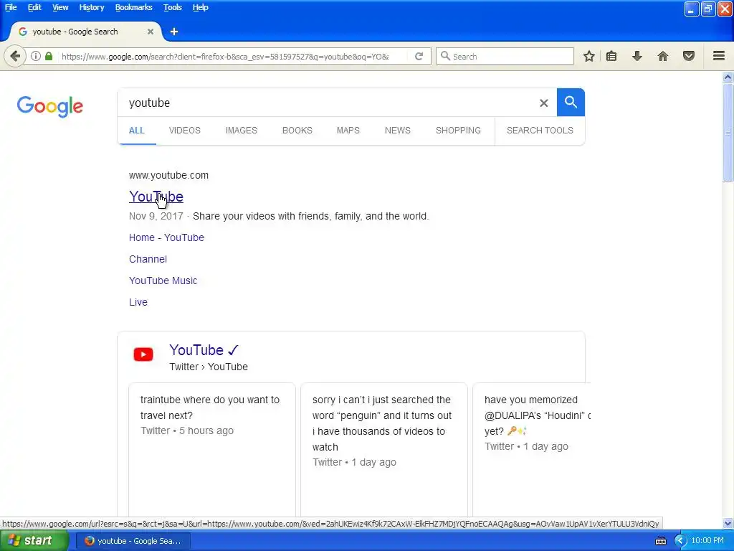This screenshot has width=734, height=551.
Task: Open the traintube tweet card
Action: pos(211,450)
